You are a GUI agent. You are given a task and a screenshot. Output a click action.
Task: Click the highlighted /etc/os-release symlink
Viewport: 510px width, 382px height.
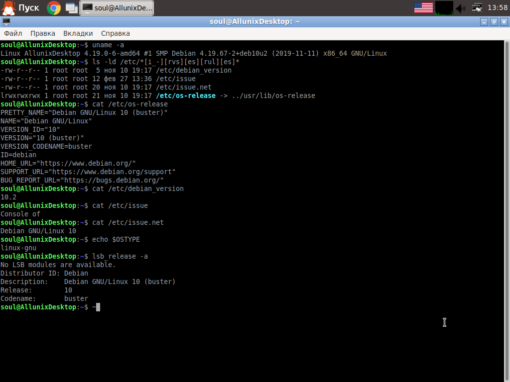(x=186, y=95)
